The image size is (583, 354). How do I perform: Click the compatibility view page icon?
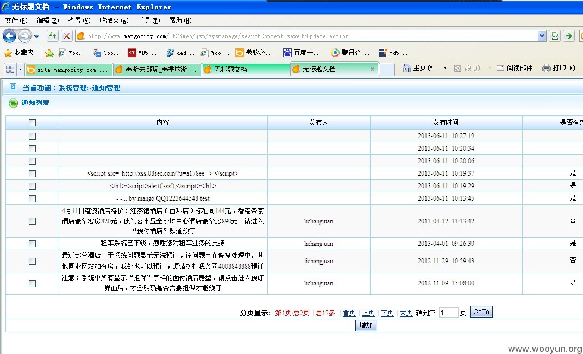(555, 36)
